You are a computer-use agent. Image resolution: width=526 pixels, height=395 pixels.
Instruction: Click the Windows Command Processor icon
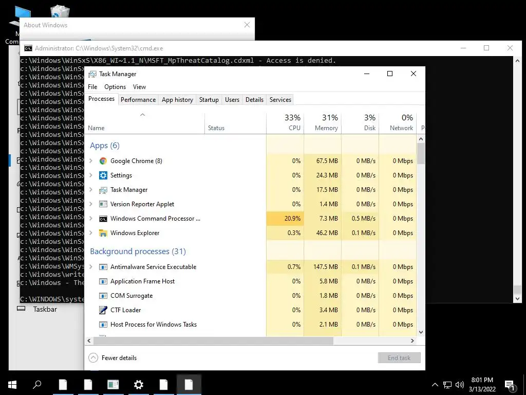tap(103, 219)
